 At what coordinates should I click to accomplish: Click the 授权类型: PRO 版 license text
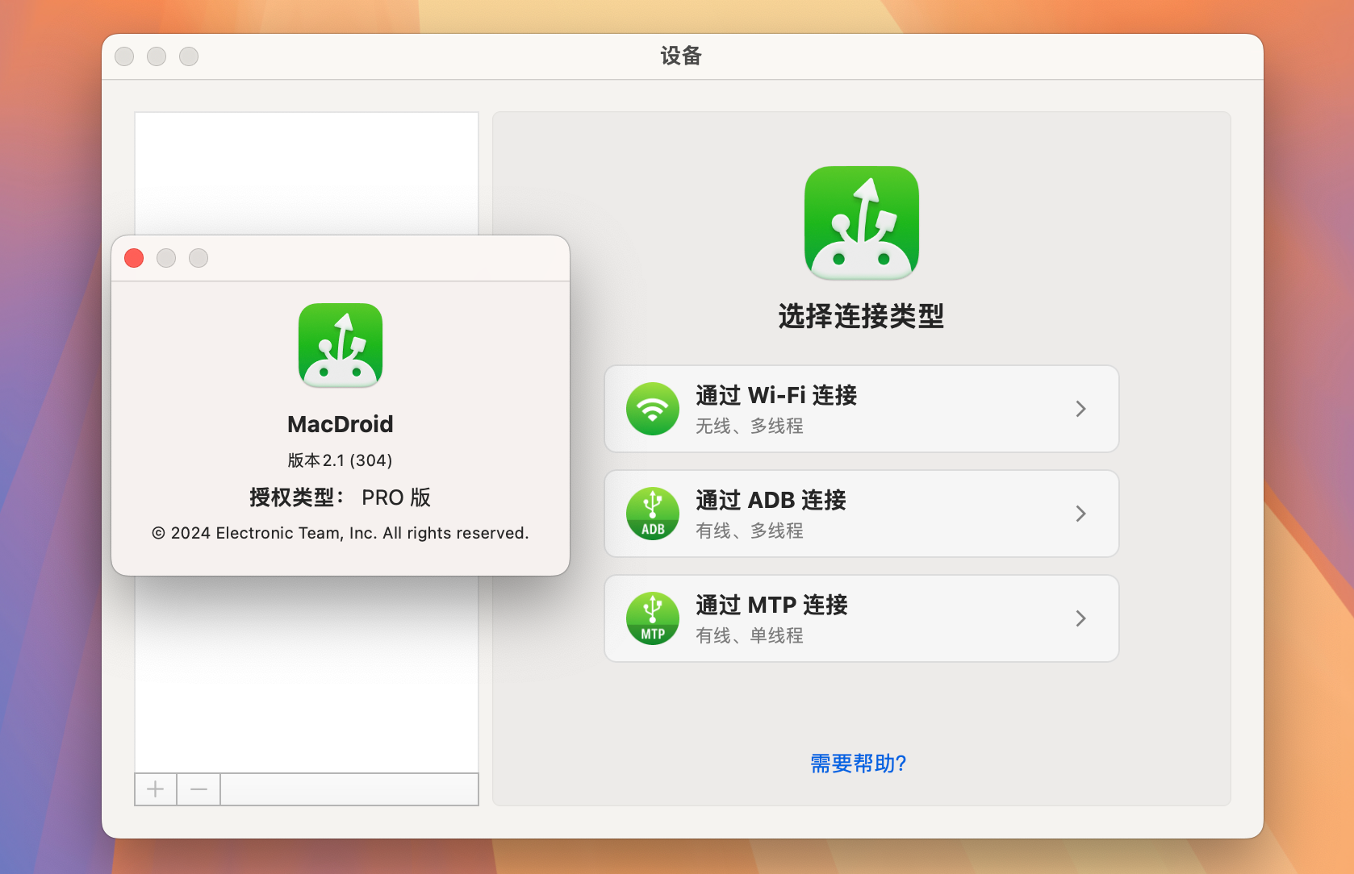(341, 497)
